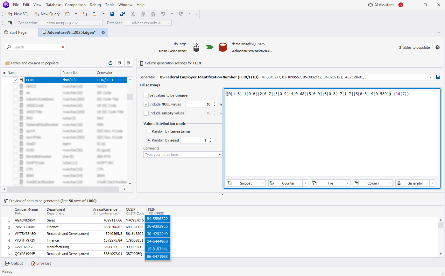Click the Save All icon in toolbar
The width and height of the screenshot is (445, 276).
coord(123,14)
